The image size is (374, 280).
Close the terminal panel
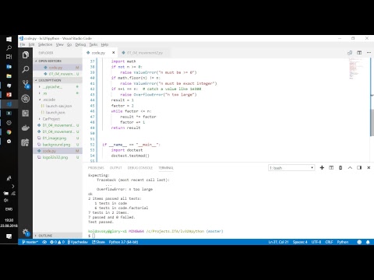[369, 168]
